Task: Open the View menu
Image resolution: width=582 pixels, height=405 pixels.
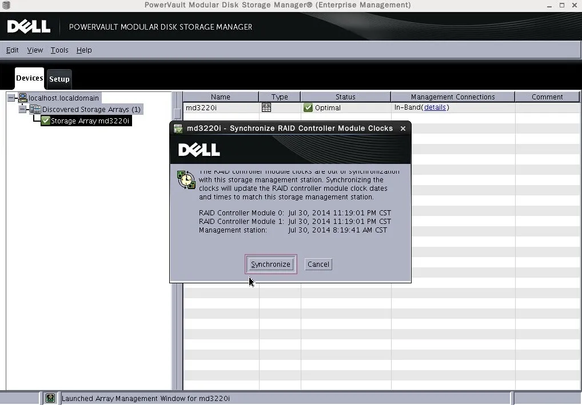Action: click(x=35, y=50)
